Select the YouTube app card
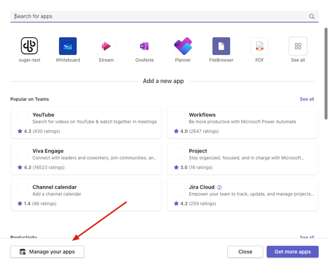 click(86, 123)
